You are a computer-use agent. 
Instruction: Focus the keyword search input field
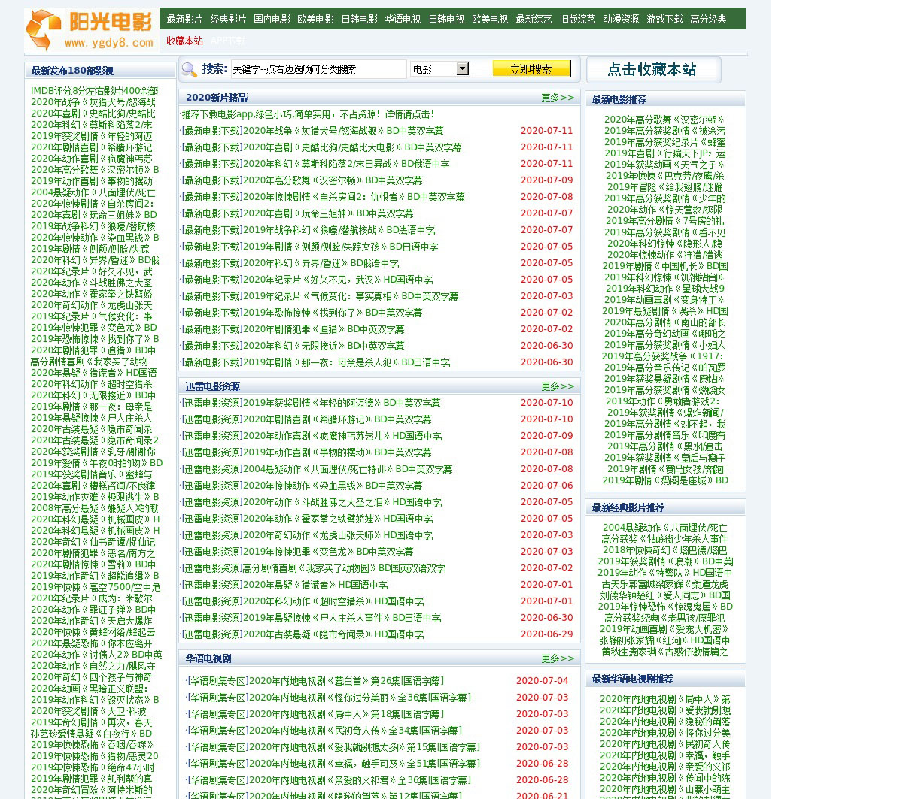tap(318, 69)
